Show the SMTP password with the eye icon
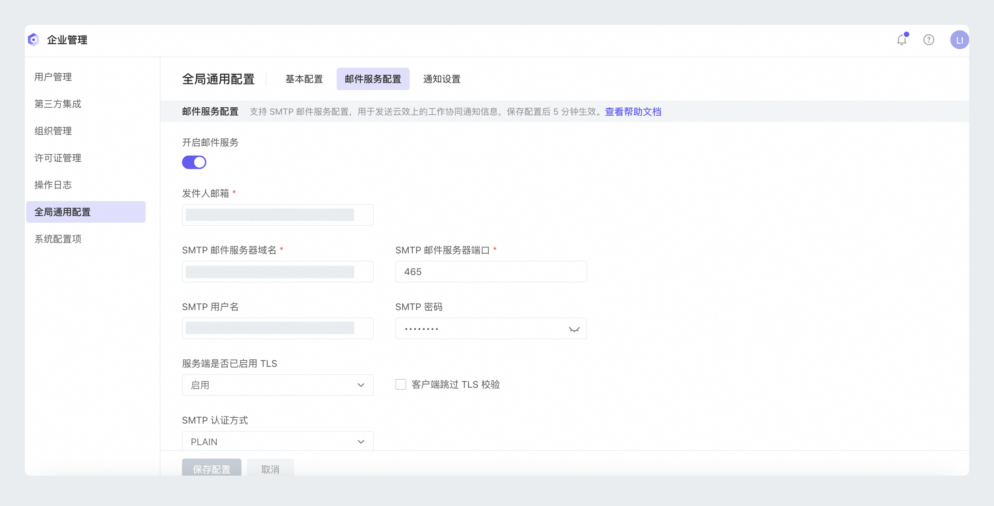994x506 pixels. point(574,329)
